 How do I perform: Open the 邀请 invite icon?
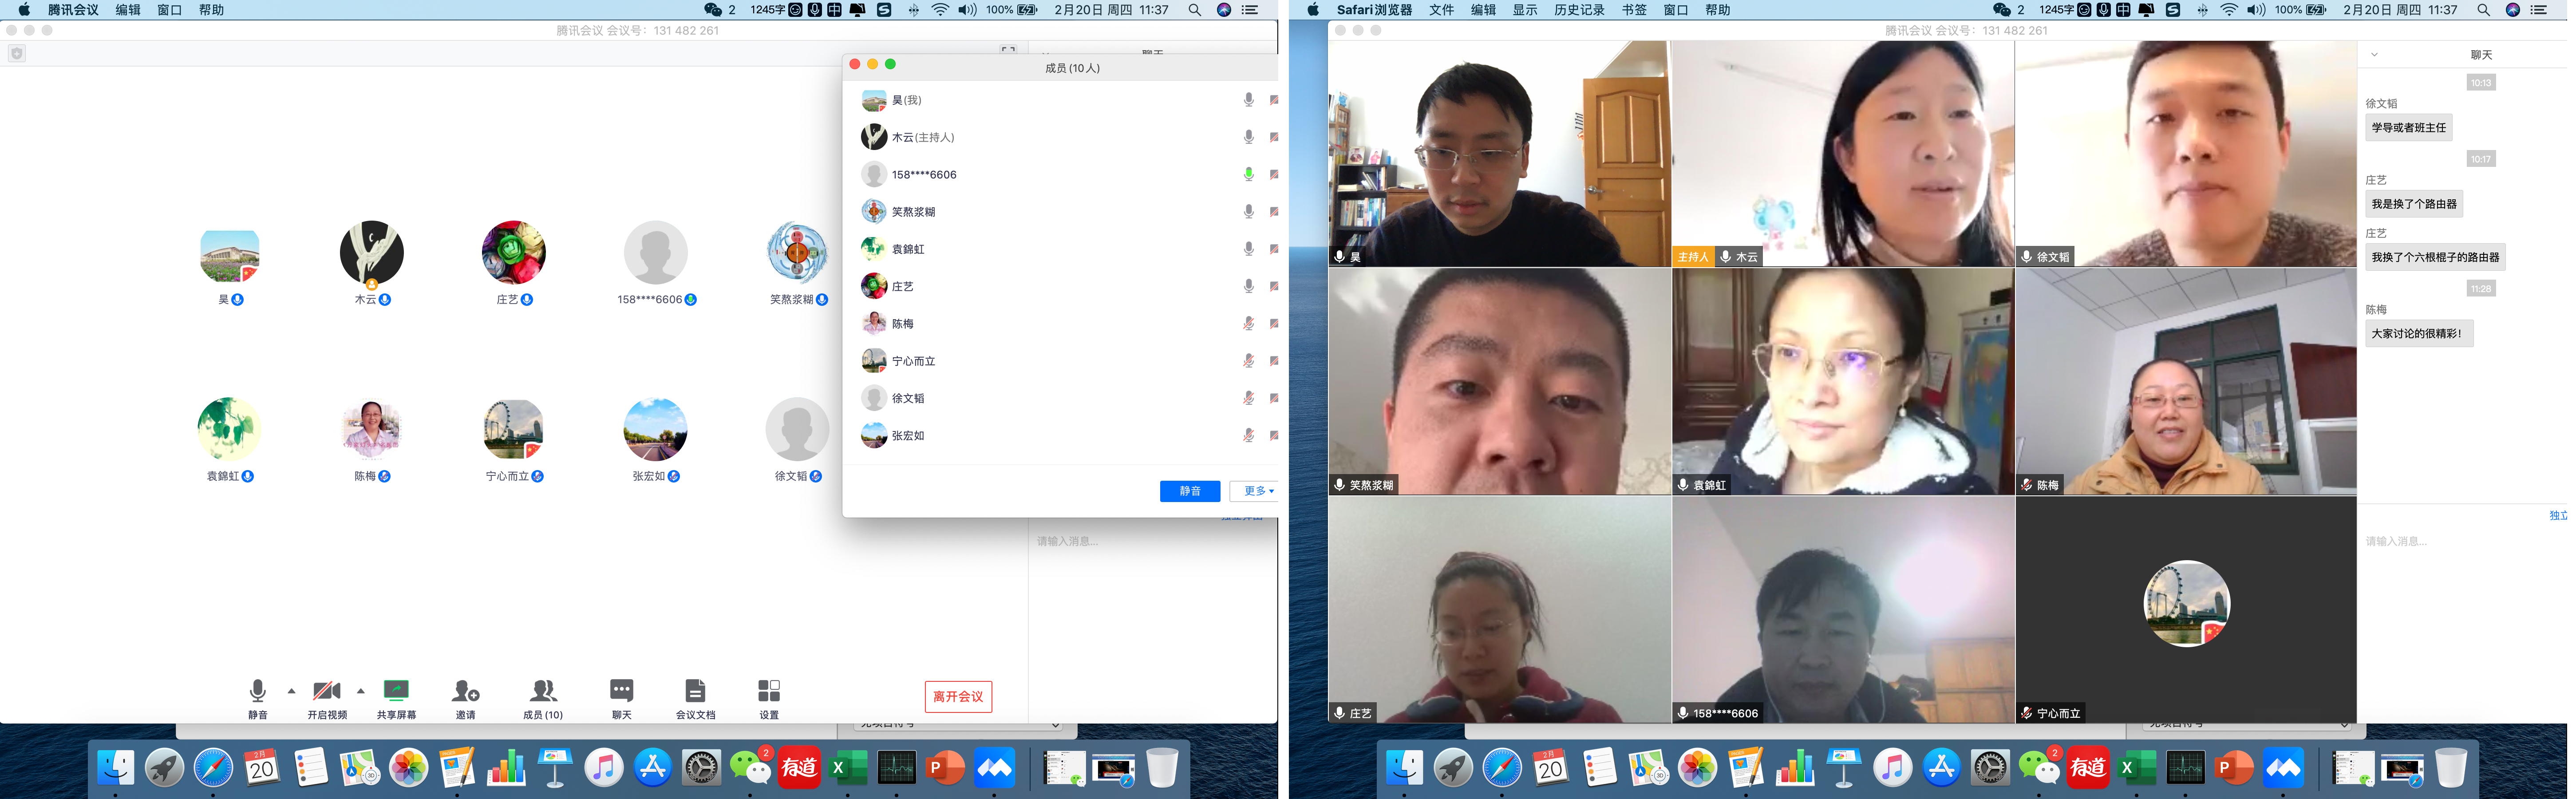[x=465, y=691]
